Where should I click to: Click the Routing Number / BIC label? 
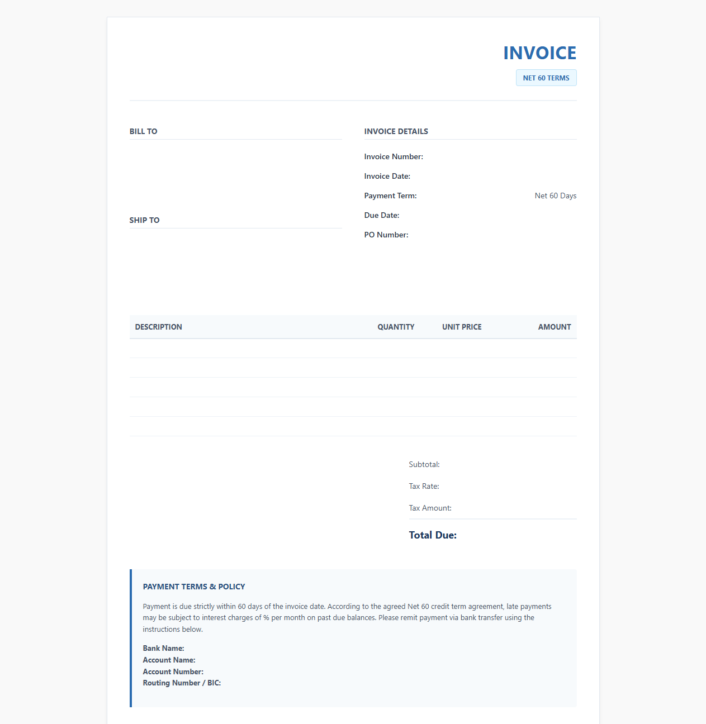[x=182, y=683]
